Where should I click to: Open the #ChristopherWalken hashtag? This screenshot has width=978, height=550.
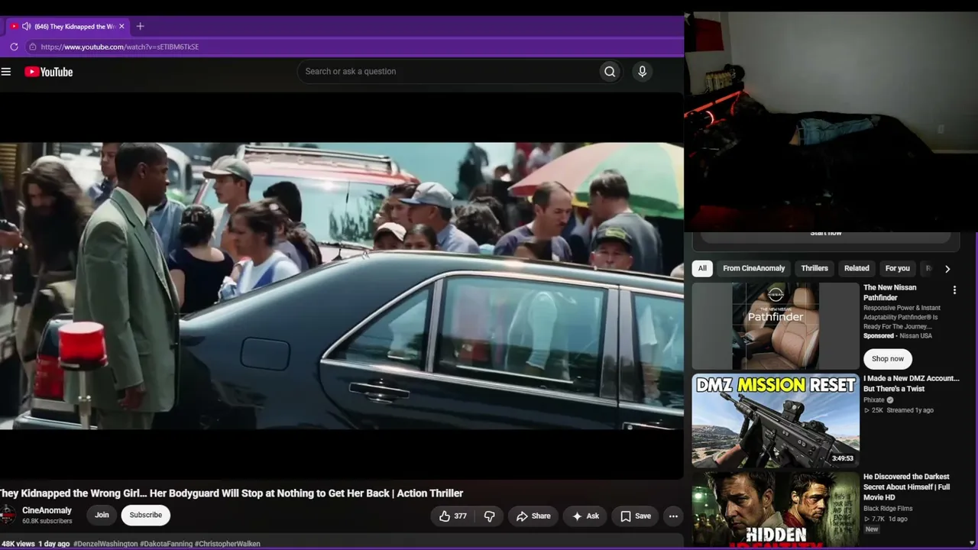(x=228, y=544)
